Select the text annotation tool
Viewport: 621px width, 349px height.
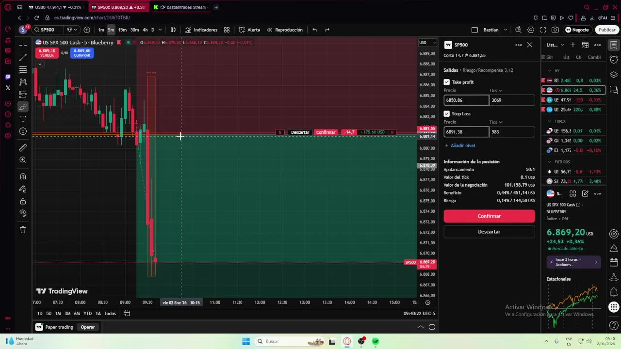23,119
